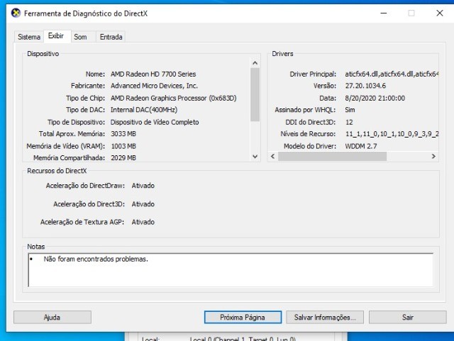Click Dispositivo scroll up arrow
The image size is (454, 341).
click(255, 63)
